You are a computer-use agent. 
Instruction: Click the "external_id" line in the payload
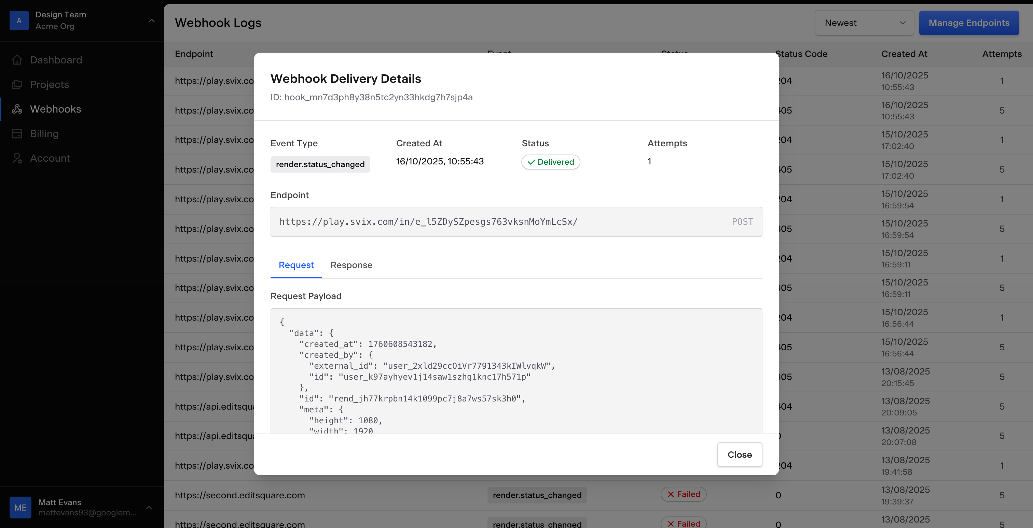pos(431,366)
